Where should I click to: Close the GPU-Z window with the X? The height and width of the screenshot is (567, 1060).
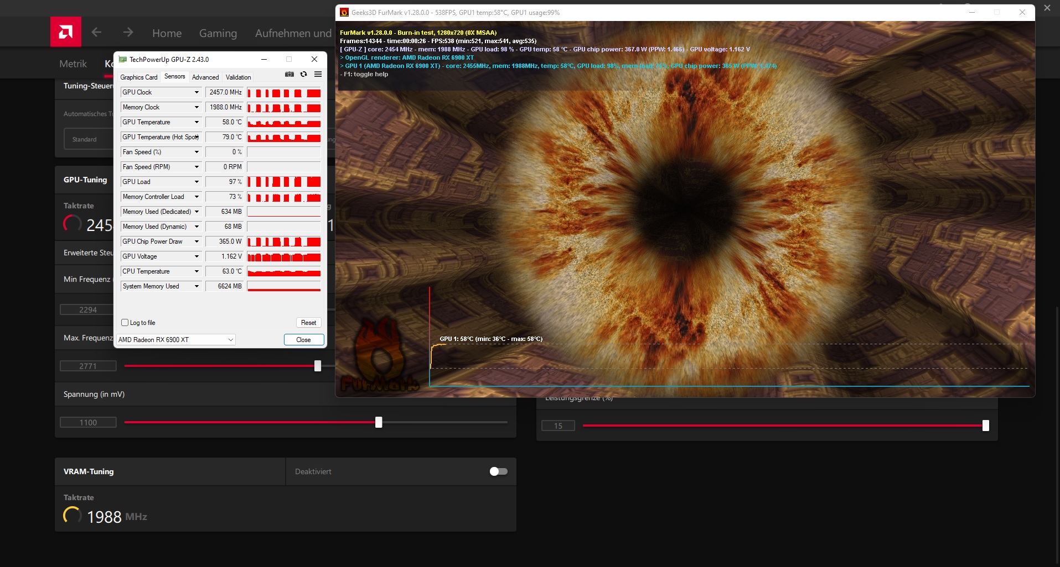(314, 59)
